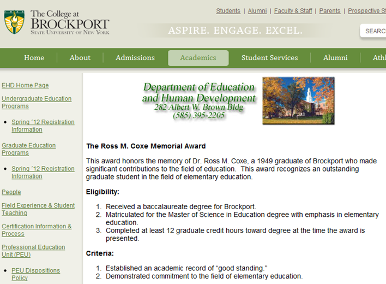Follow the Parents link at the top

(x=330, y=11)
